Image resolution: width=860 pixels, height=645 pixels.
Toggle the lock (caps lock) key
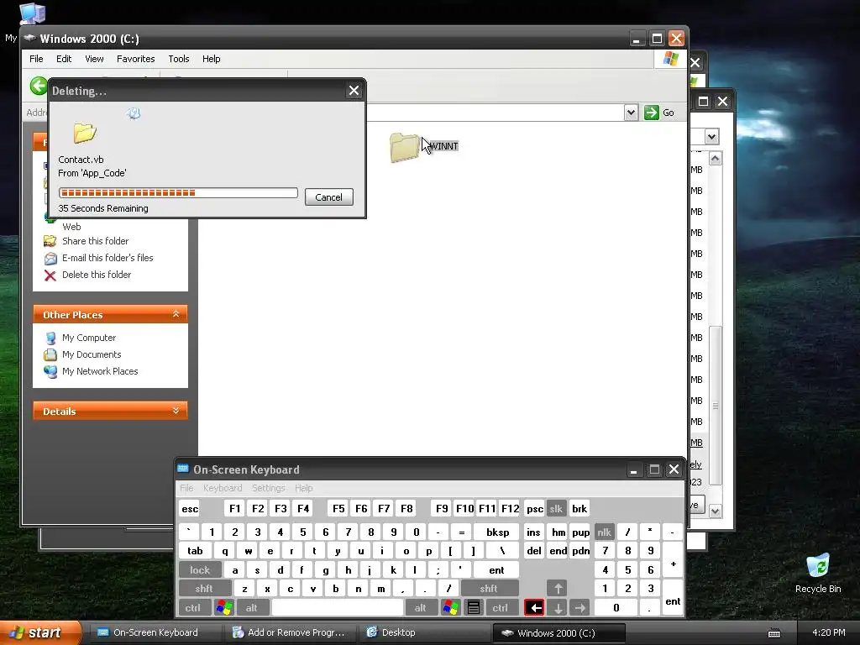pyautogui.click(x=200, y=570)
